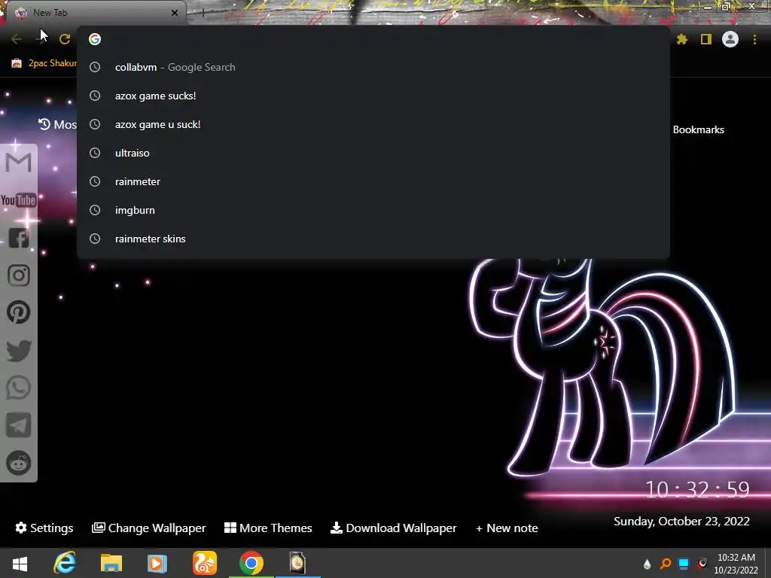
Task: Go back using the back arrow
Action: pos(17,39)
